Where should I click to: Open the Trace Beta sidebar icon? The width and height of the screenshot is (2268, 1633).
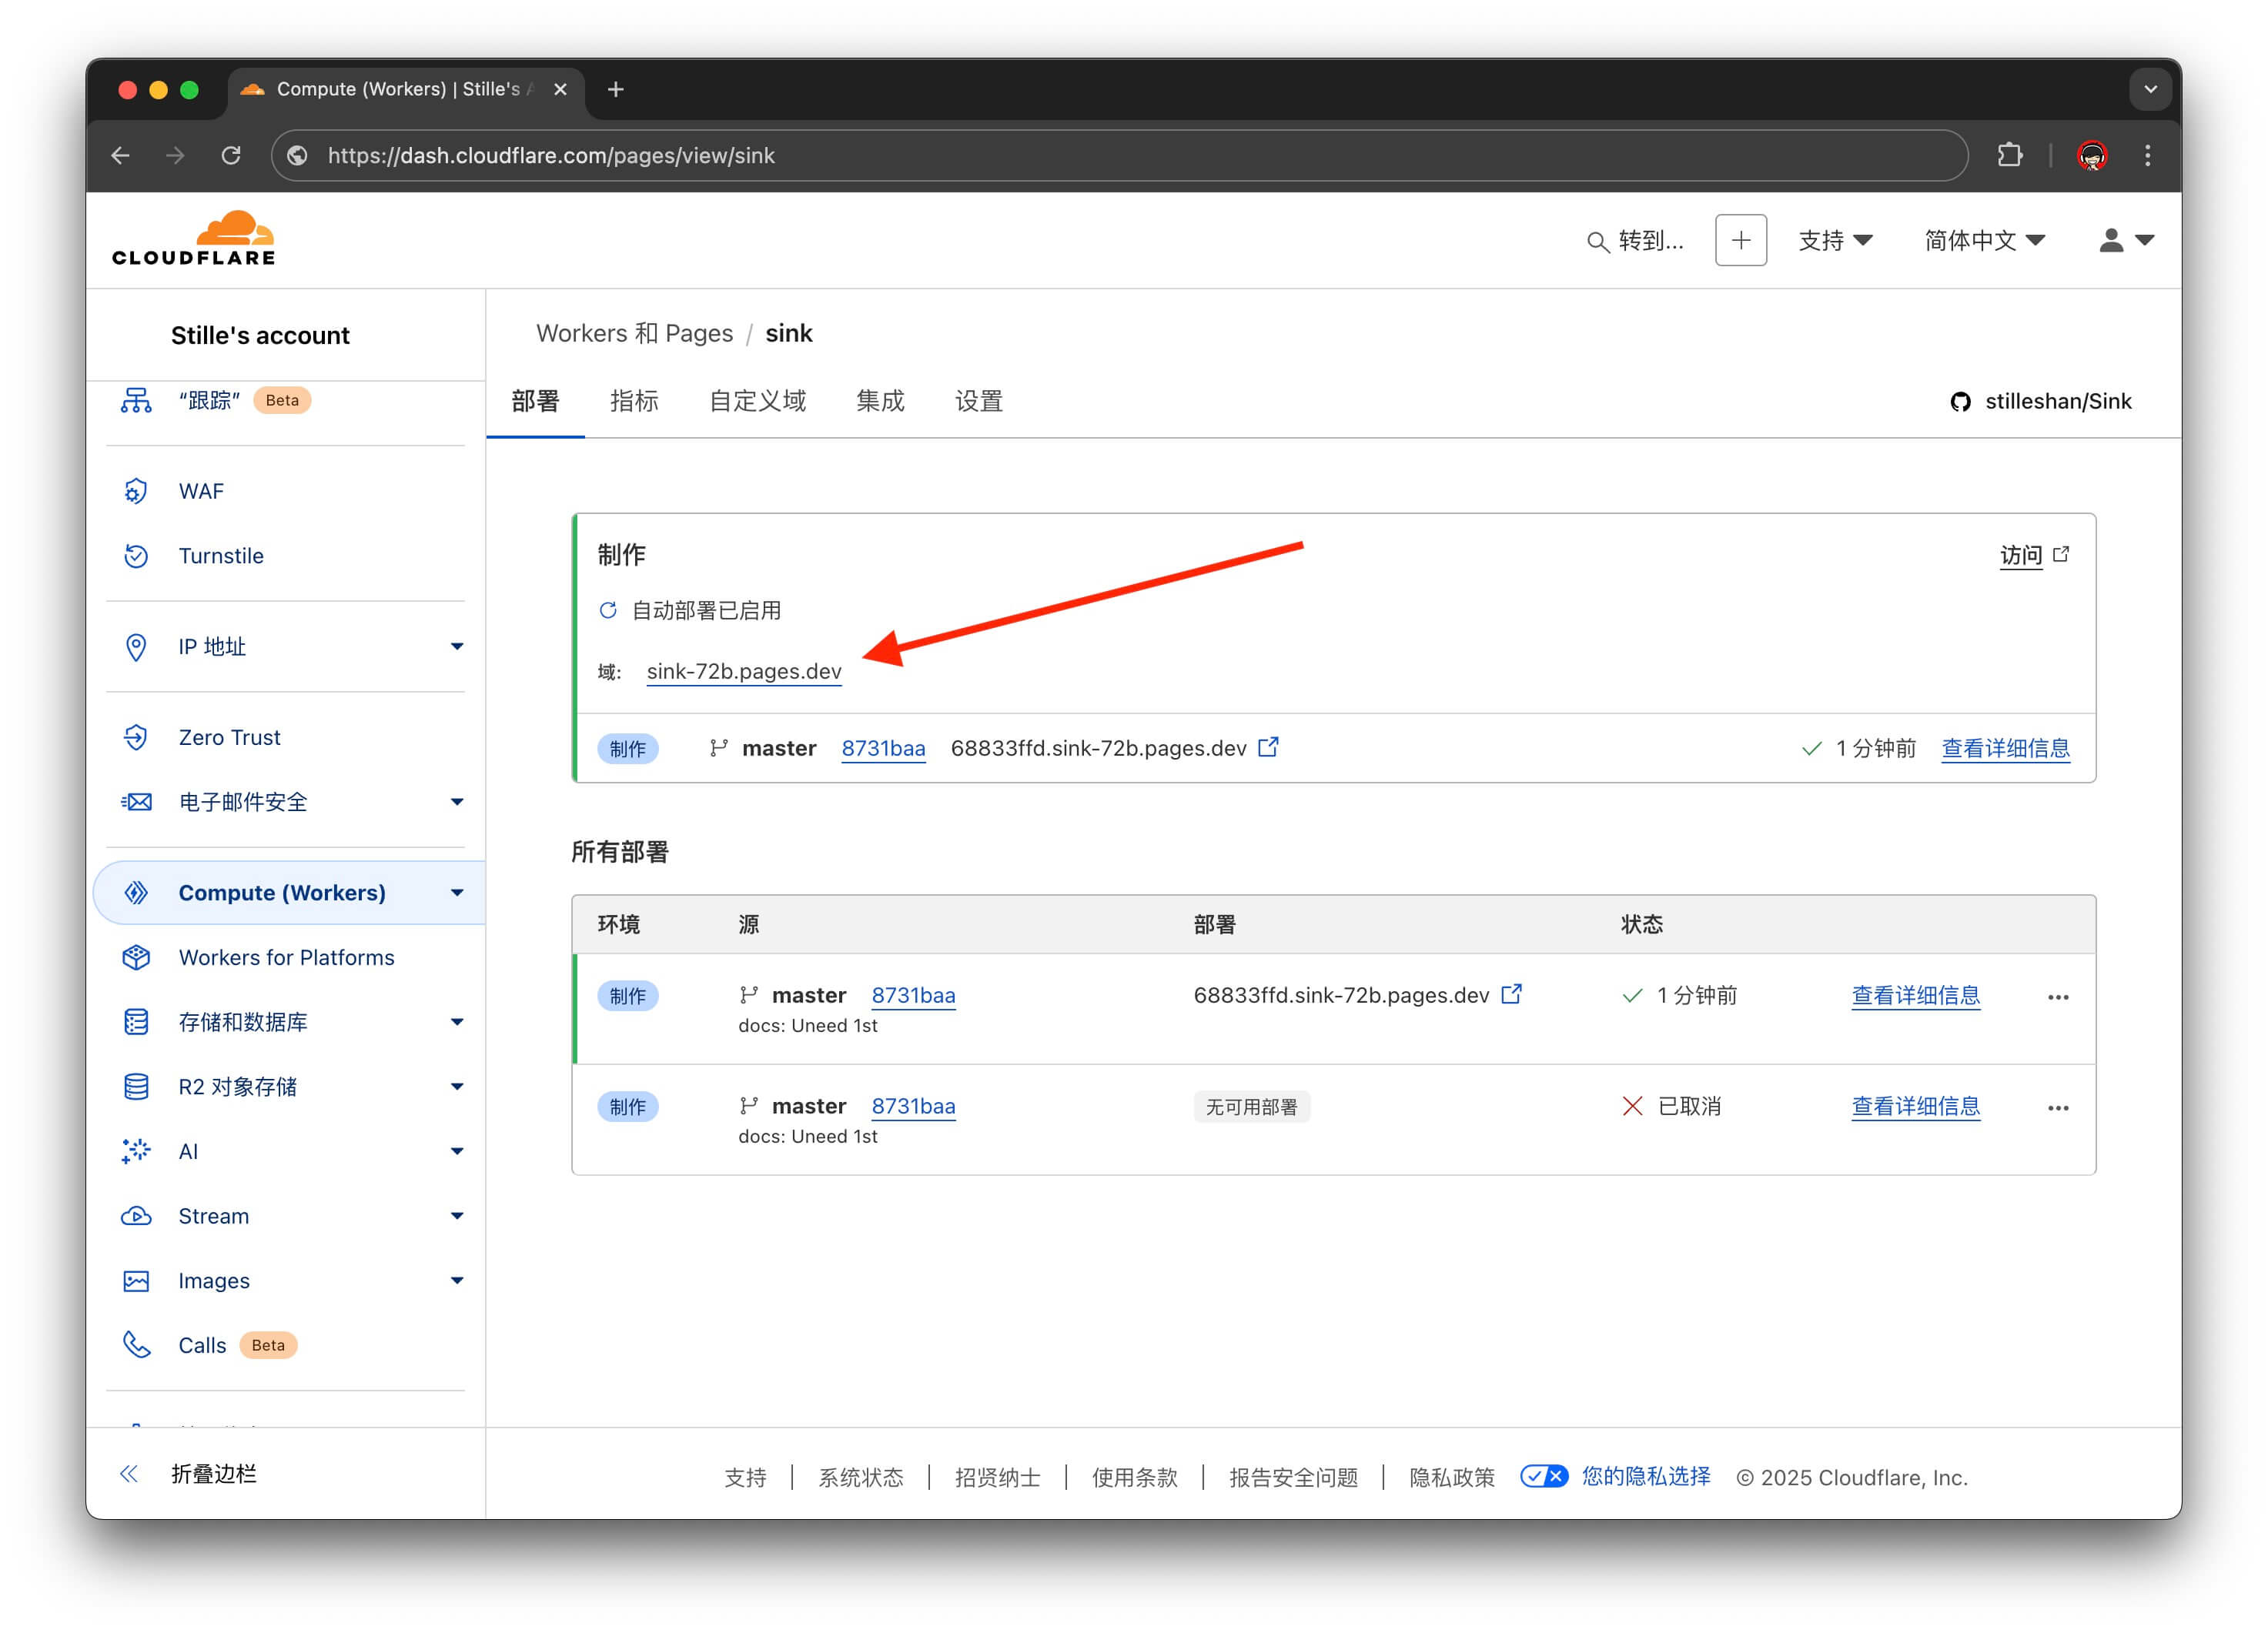136,399
